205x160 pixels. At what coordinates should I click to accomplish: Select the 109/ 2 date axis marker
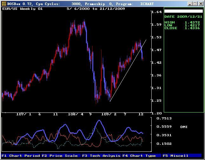[x=109, y=114]
